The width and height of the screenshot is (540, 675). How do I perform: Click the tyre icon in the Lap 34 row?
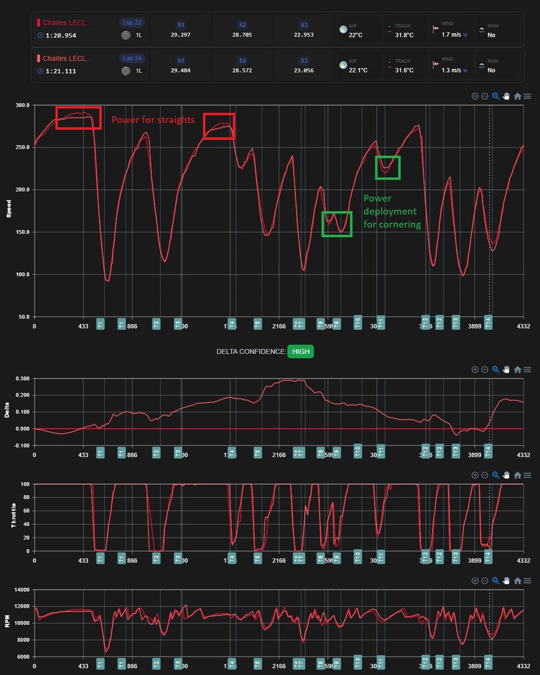click(x=126, y=71)
